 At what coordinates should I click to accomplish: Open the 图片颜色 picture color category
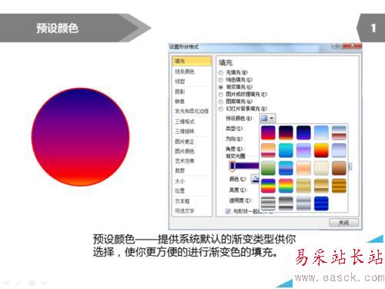(192, 151)
